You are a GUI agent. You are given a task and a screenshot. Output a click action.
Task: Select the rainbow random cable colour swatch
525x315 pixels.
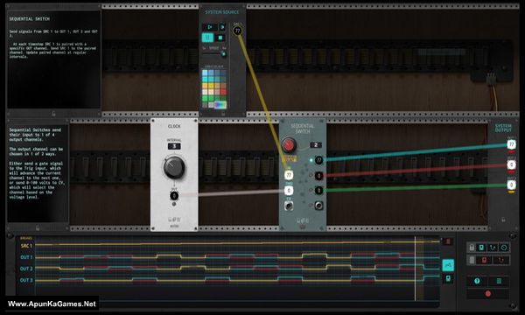coord(220,105)
